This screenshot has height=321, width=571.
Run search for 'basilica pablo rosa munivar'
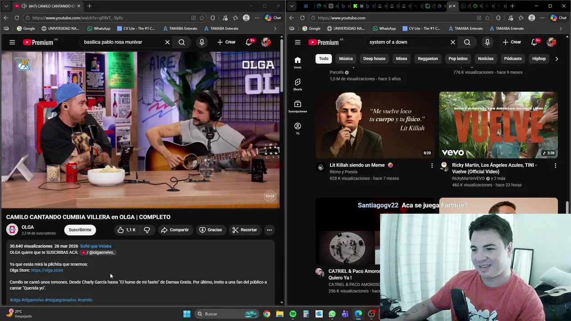[182, 42]
